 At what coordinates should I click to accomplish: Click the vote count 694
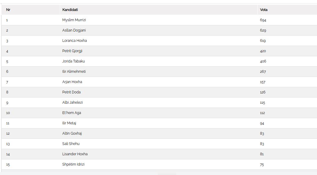pyautogui.click(x=263, y=20)
